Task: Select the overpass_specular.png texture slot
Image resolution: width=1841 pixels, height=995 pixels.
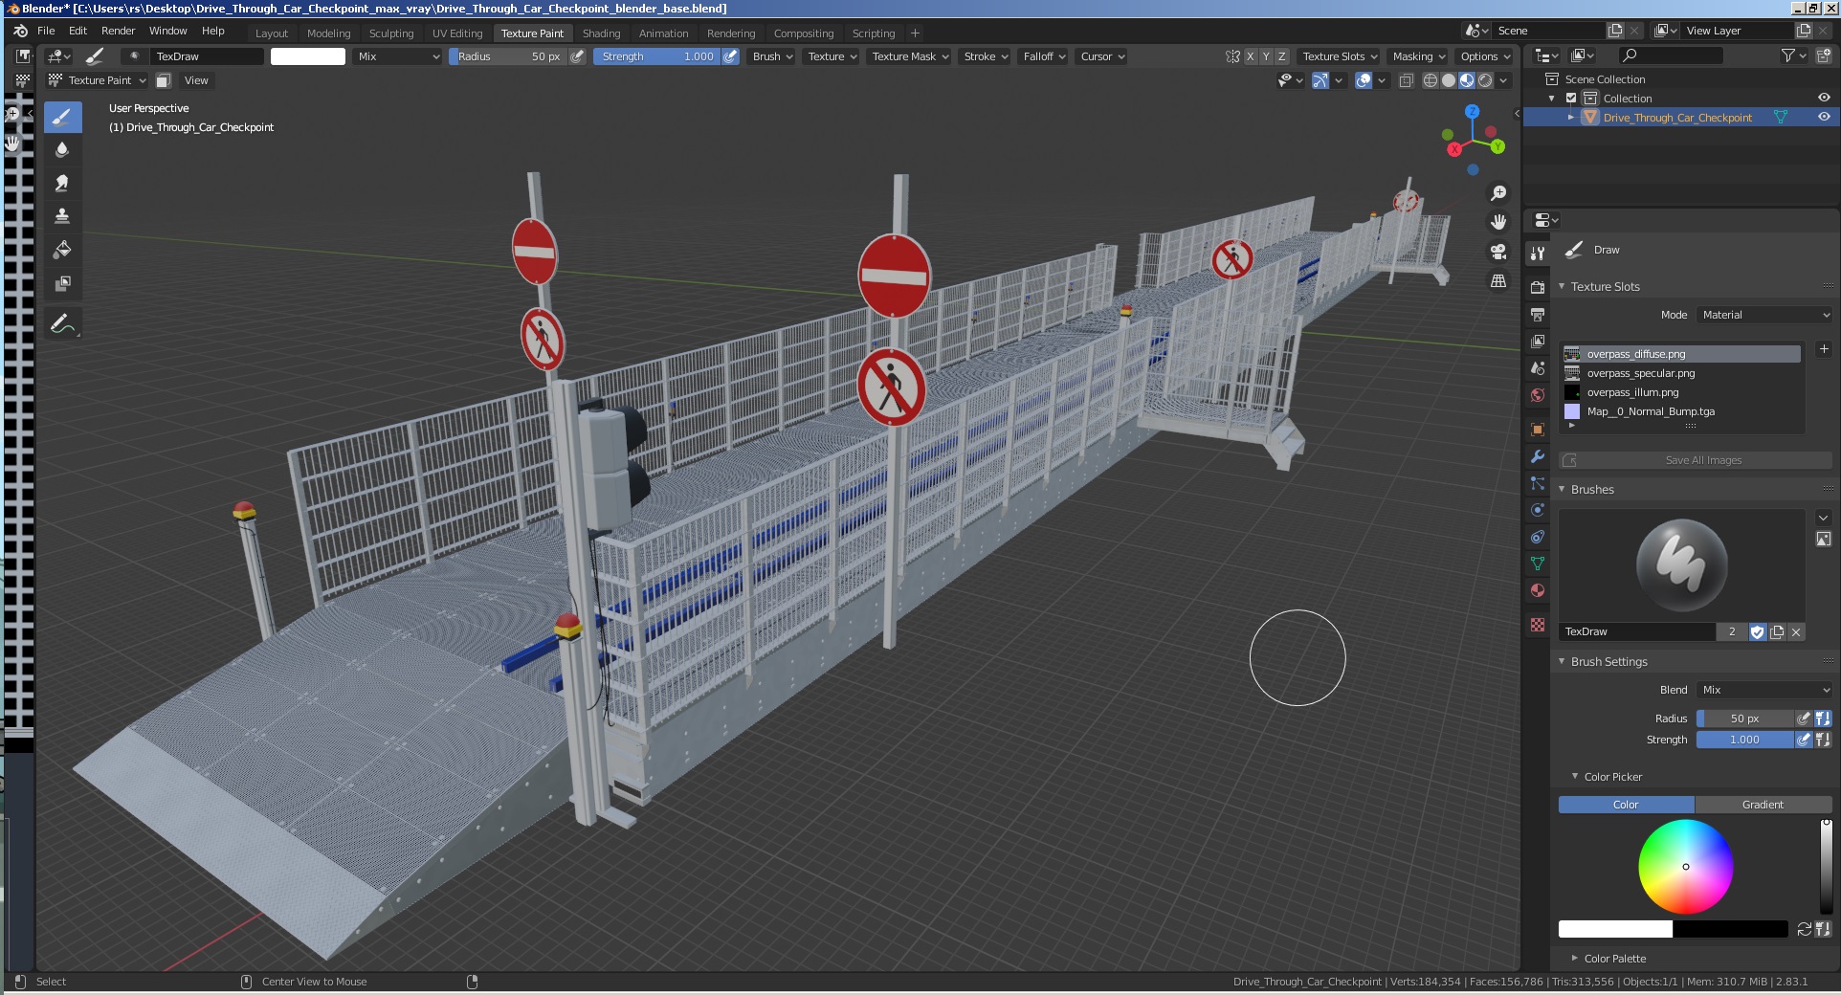Action: pos(1681,373)
